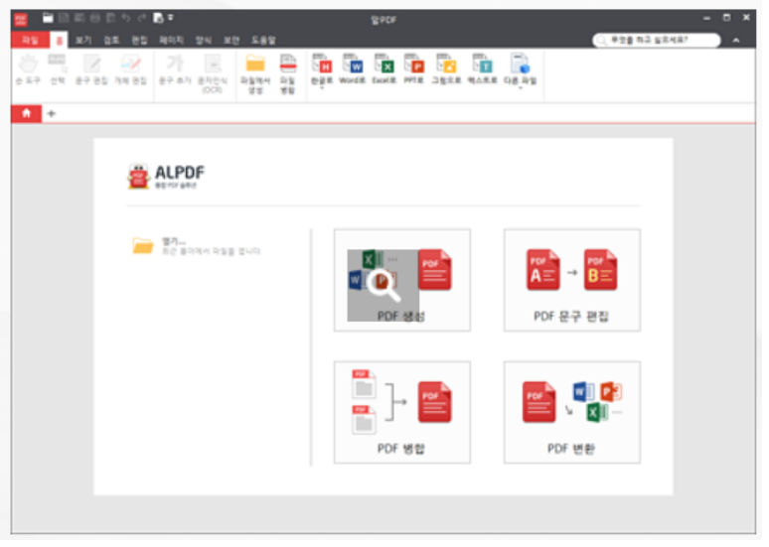Switch to the 페이지 page tab
Viewport: 769px width, 547px height.
(x=172, y=41)
